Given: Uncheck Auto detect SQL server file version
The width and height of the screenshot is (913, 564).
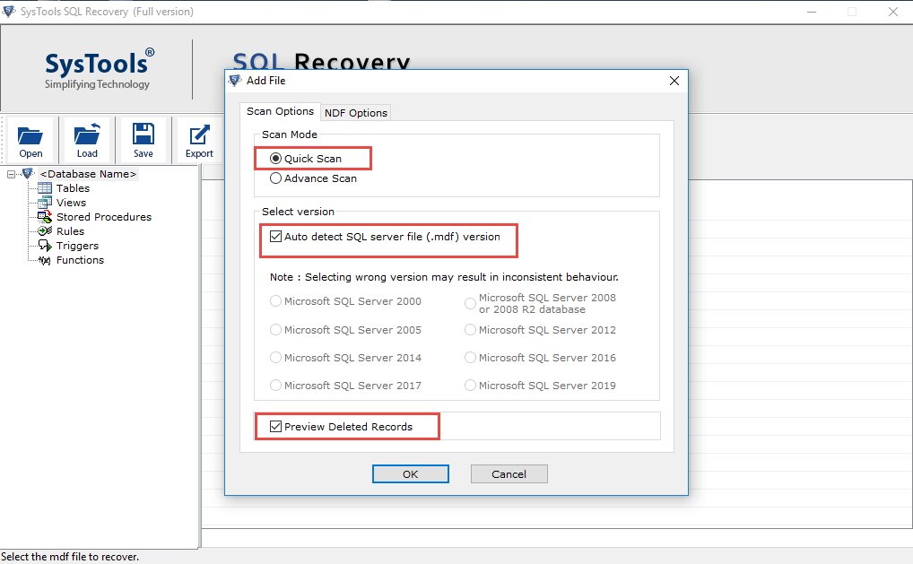Looking at the screenshot, I should click(x=275, y=237).
